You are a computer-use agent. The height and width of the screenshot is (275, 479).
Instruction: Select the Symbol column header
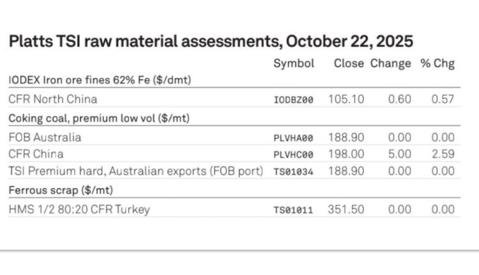[294, 63]
